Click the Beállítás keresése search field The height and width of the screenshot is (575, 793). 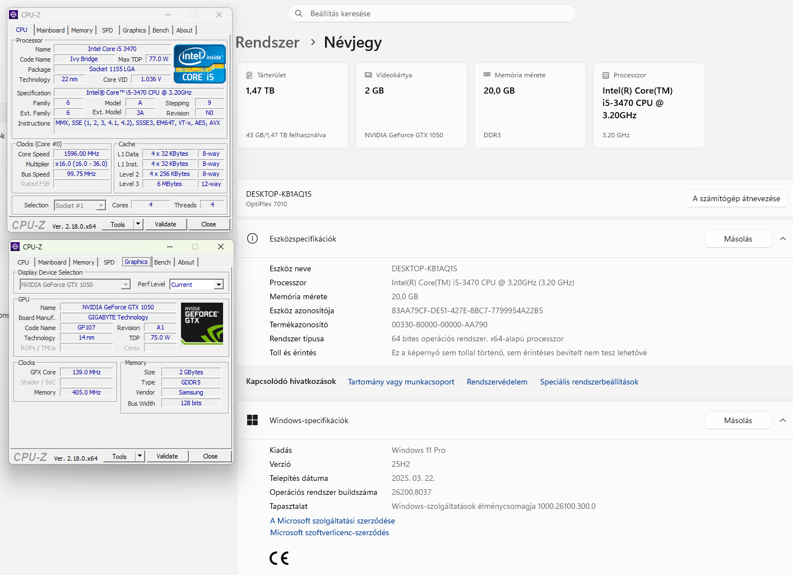click(432, 13)
